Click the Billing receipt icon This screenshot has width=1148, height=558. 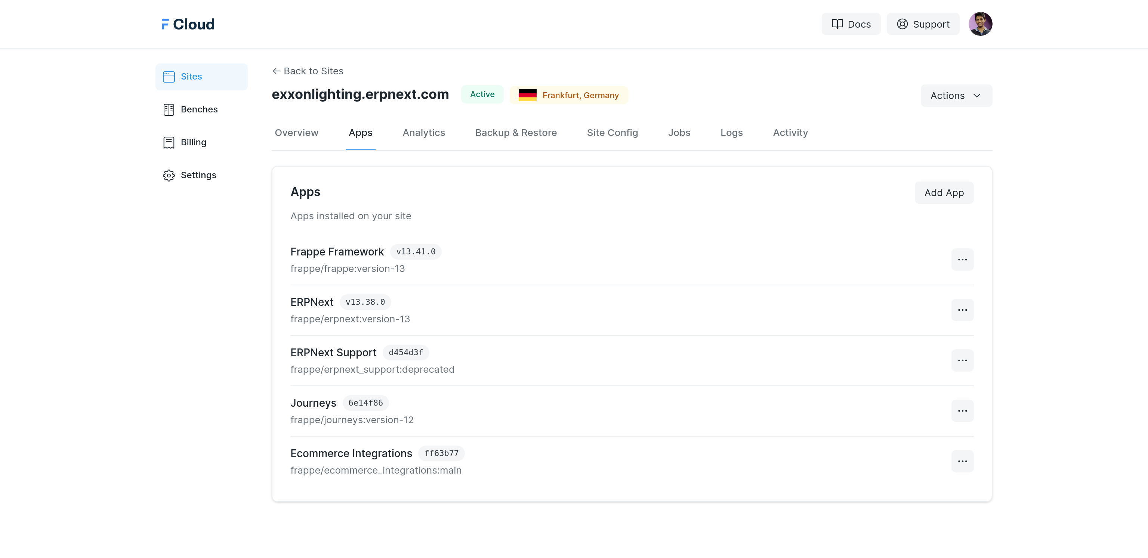click(169, 143)
